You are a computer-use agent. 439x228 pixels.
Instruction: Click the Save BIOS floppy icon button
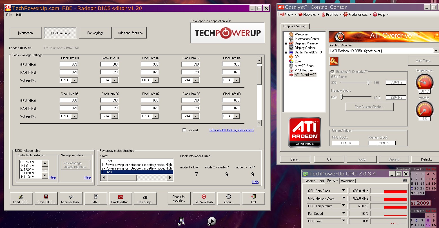tap(46, 198)
